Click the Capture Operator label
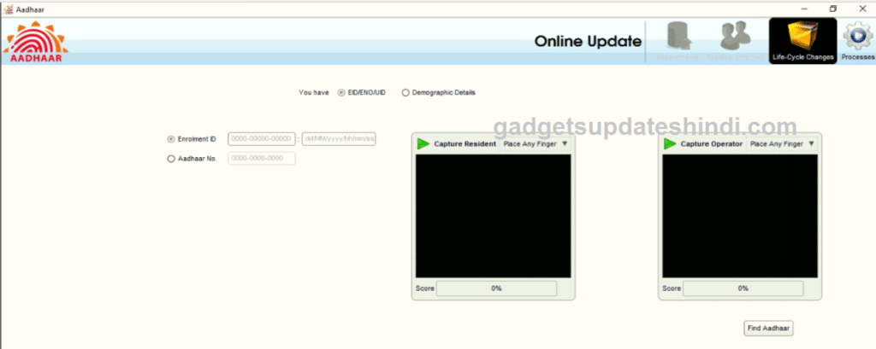The image size is (876, 349). (711, 144)
